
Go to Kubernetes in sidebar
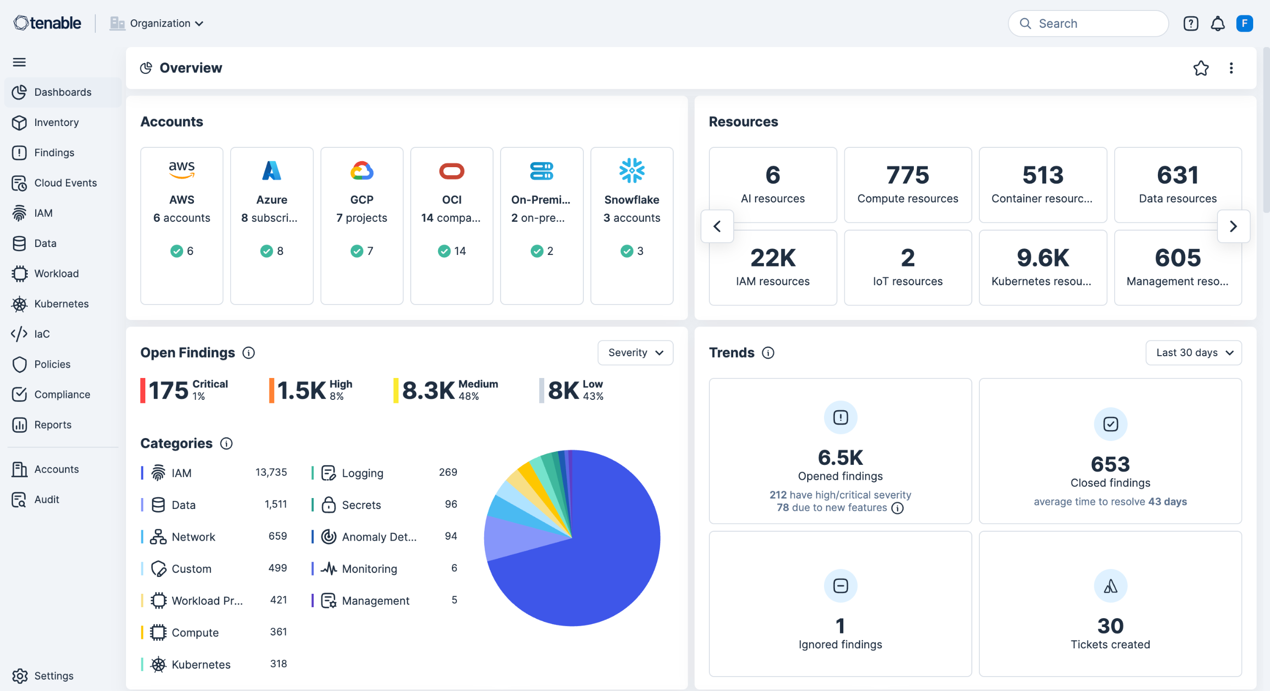61,304
